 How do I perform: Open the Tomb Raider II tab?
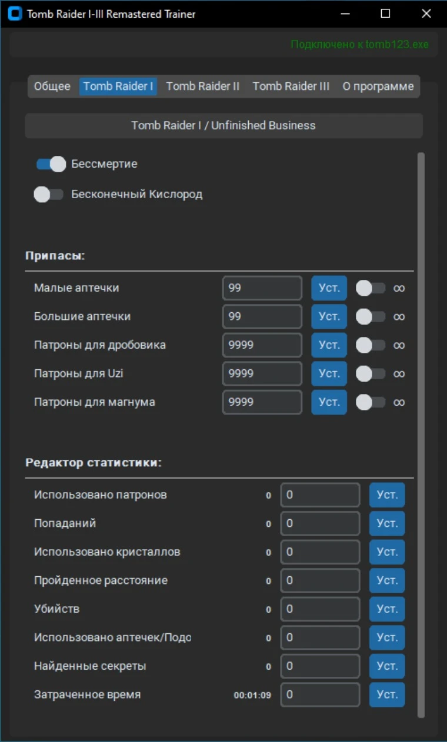point(203,86)
